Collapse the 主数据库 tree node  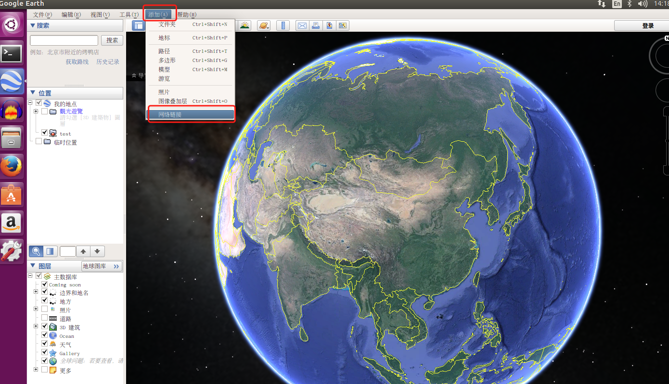pyautogui.click(x=31, y=276)
